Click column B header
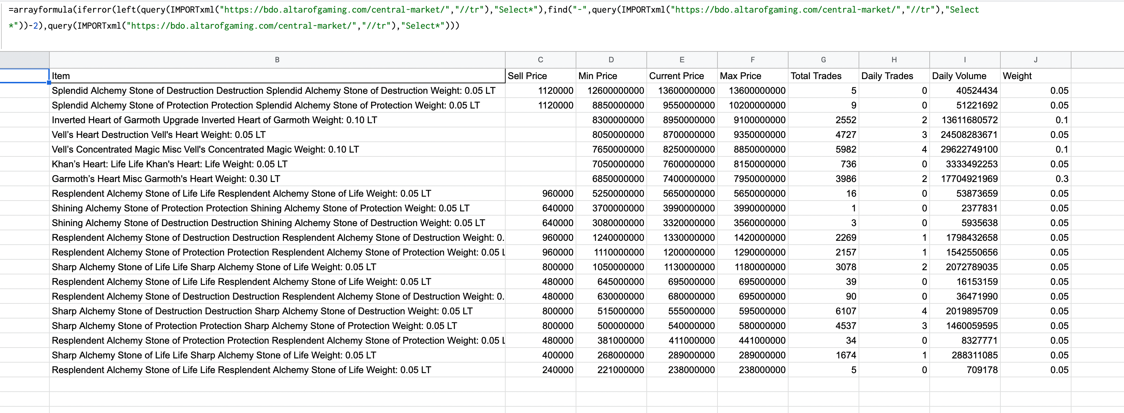Screen dimensions: 1124x413 (x=277, y=60)
